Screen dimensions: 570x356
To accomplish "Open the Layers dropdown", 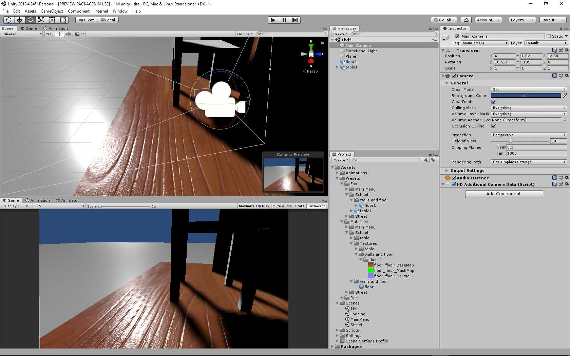I will tap(522, 20).
